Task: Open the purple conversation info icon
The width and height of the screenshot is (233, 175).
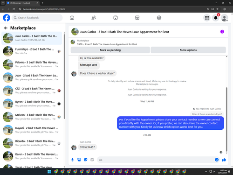Action: click(222, 32)
